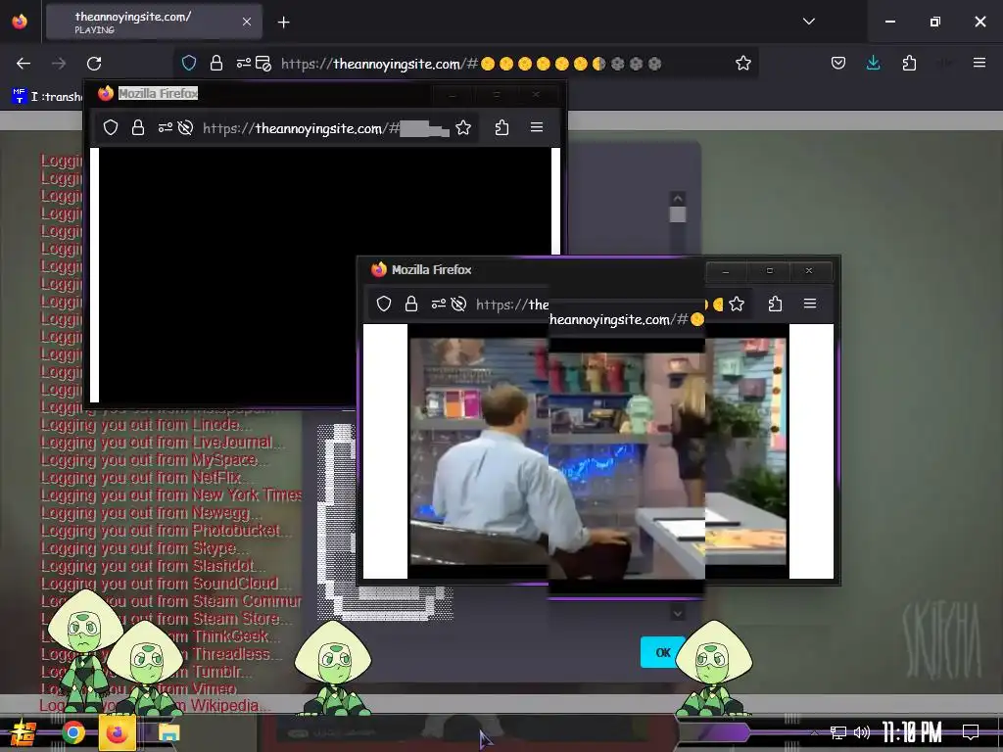Click padlock in black popup window
The width and height of the screenshot is (1003, 752).
tap(137, 128)
